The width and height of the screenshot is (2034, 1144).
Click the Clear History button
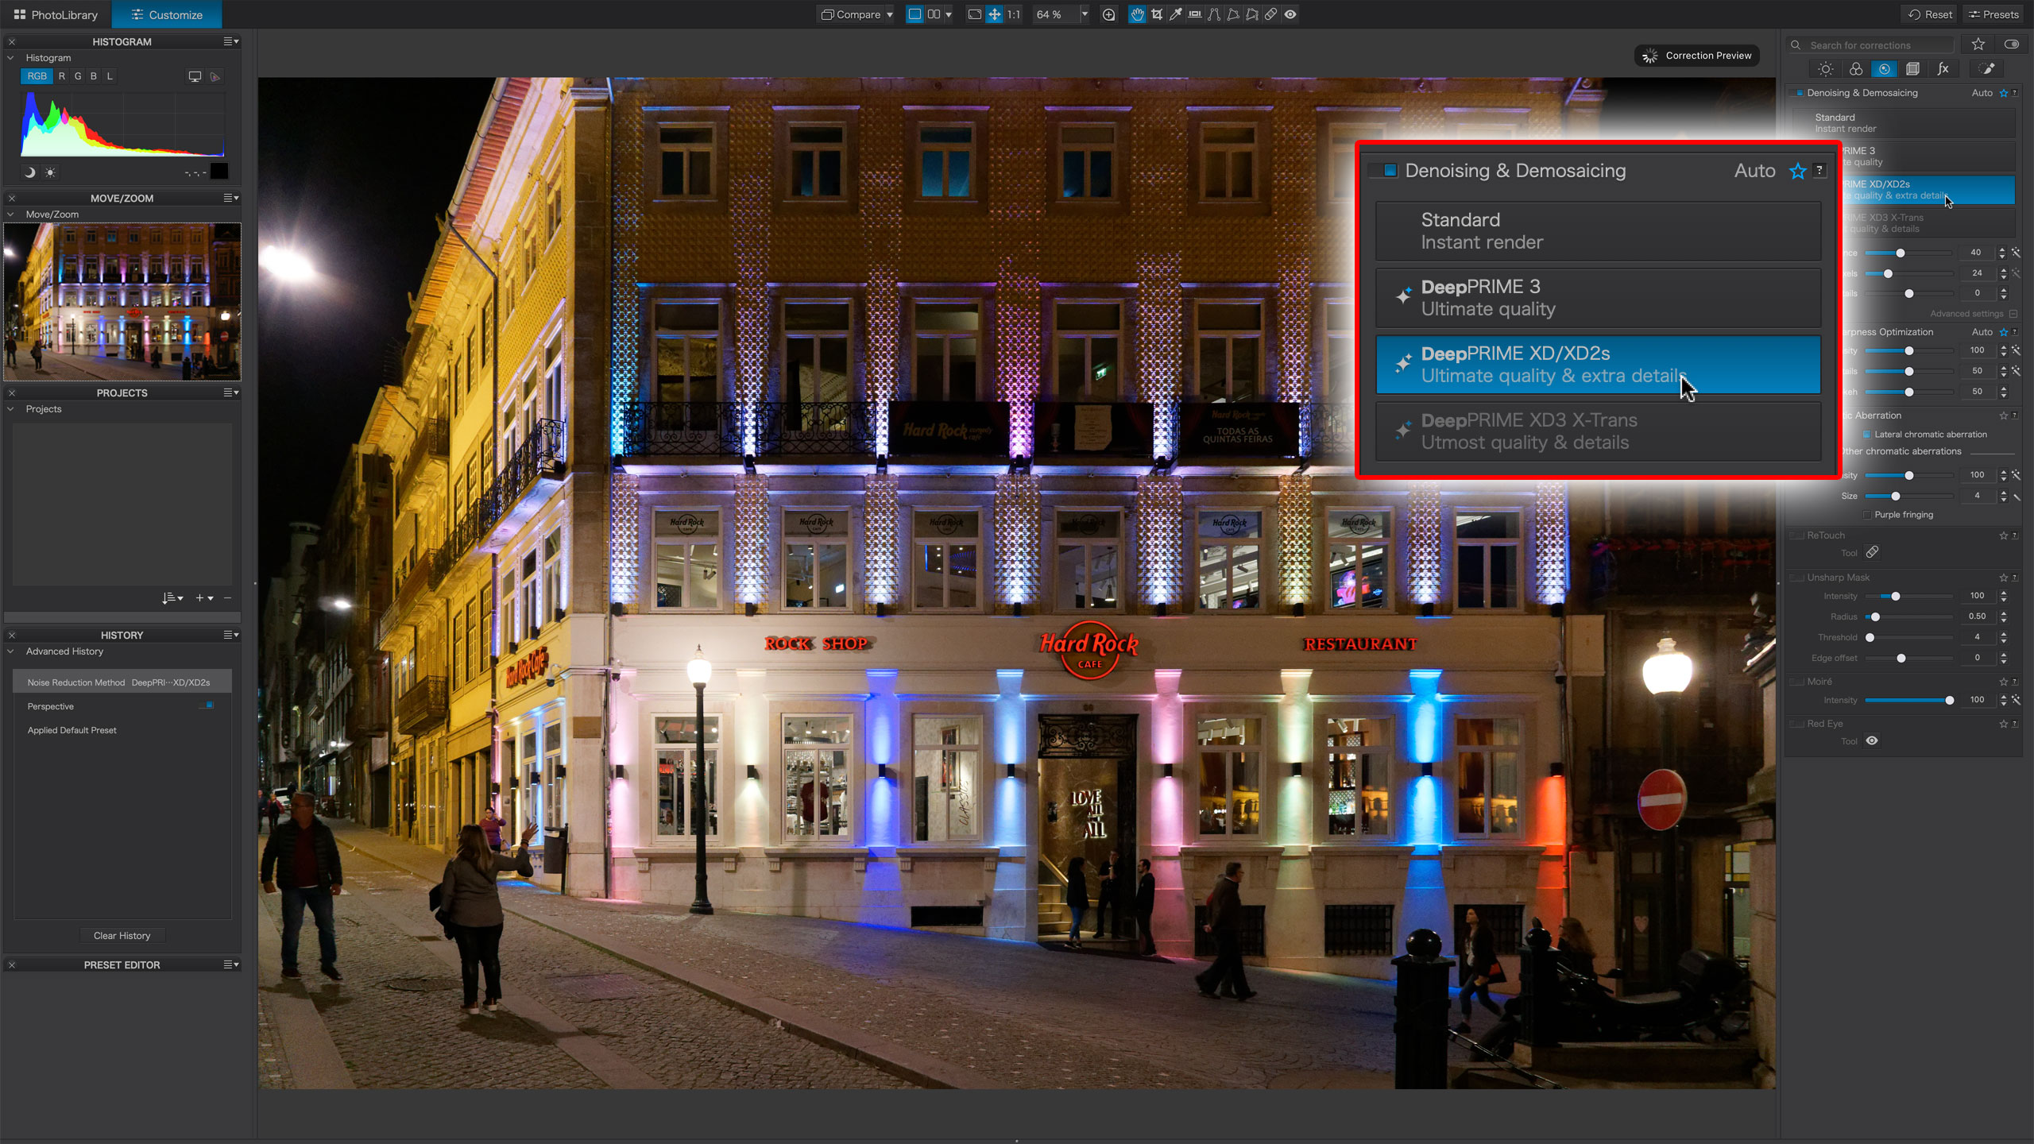pyautogui.click(x=122, y=935)
